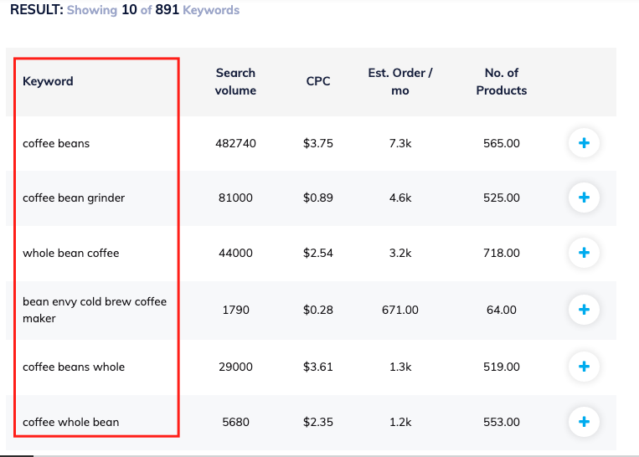Viewport: 639px width, 457px height.
Task: Click the 482740 search volume value
Action: click(x=235, y=143)
